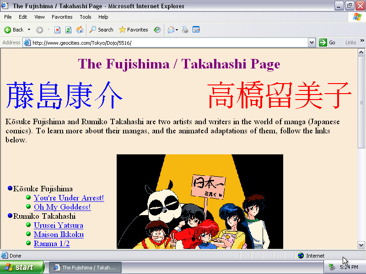The width and height of the screenshot is (366, 274).
Task: Open the Tools menu
Action: point(86,17)
